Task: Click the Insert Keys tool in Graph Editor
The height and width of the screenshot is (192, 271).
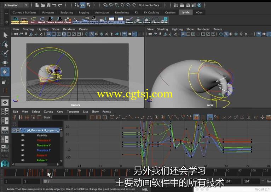Action: (x=21, y=118)
